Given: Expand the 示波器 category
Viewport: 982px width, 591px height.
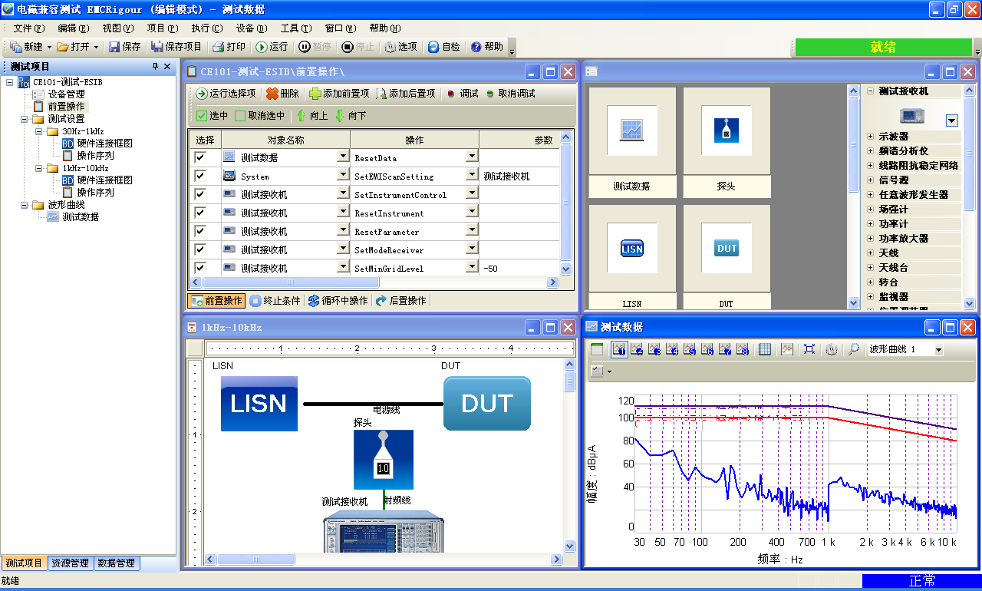Looking at the screenshot, I should point(870,137).
